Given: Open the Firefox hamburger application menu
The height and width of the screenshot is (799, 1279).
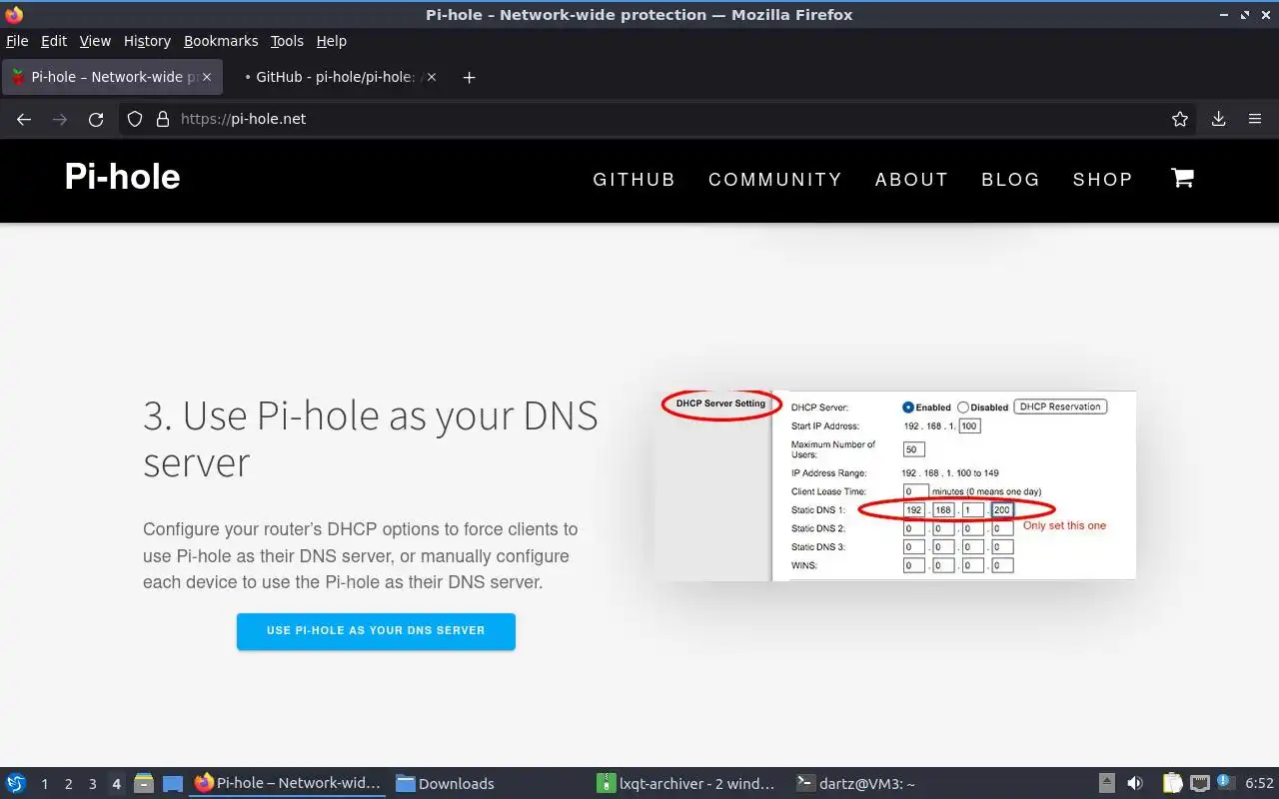Looking at the screenshot, I should coord(1255,119).
